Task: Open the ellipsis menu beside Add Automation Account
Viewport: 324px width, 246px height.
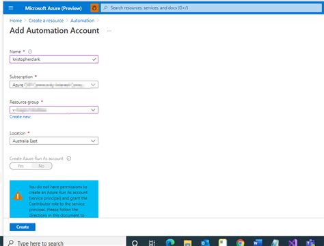Action: pyautogui.click(x=109, y=31)
